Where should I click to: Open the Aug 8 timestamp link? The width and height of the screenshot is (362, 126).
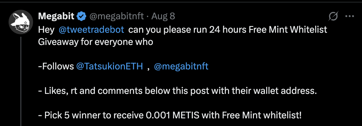pyautogui.click(x=163, y=16)
